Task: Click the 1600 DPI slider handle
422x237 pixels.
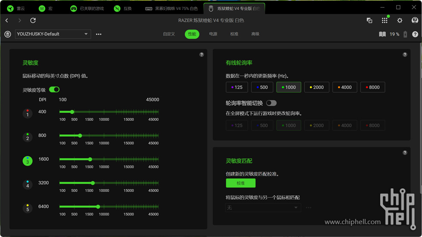Action: 90,159
